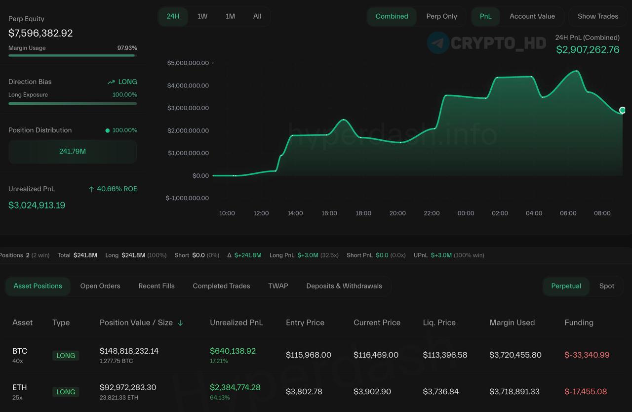Click the Unrealized PnL column header

point(237,323)
